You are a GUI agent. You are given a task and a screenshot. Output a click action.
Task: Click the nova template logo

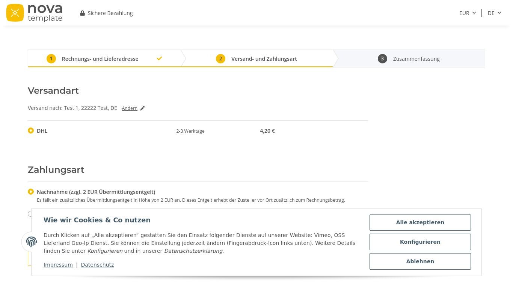pos(35,13)
